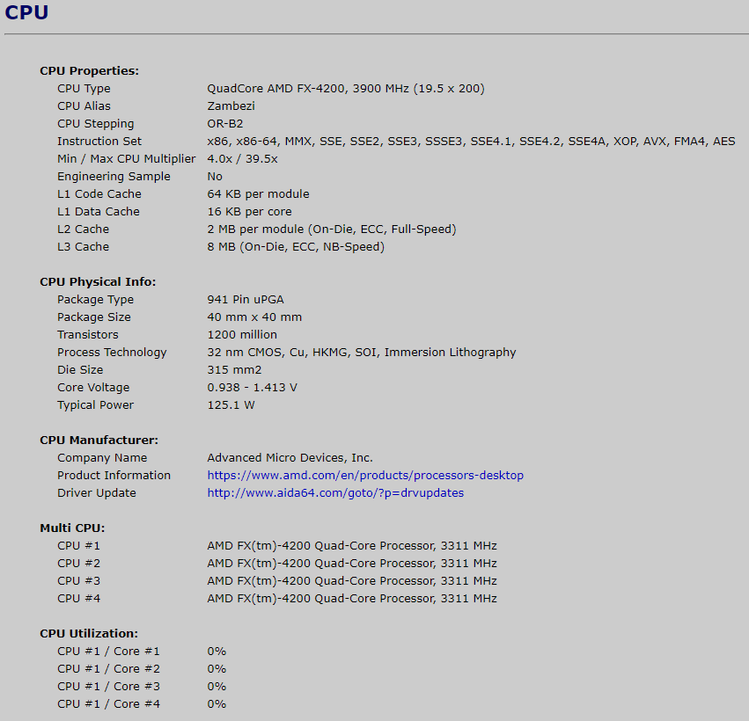The width and height of the screenshot is (749, 721).
Task: Select the CPU Properties section header
Action: pyautogui.click(x=89, y=70)
